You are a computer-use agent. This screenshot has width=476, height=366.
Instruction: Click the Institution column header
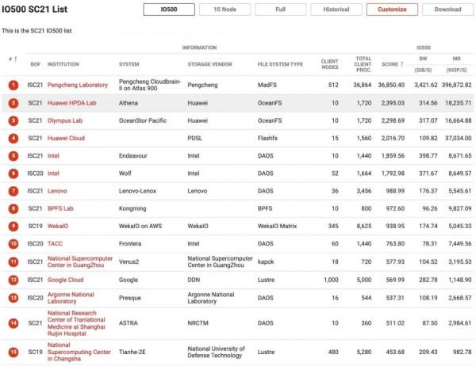click(x=63, y=64)
